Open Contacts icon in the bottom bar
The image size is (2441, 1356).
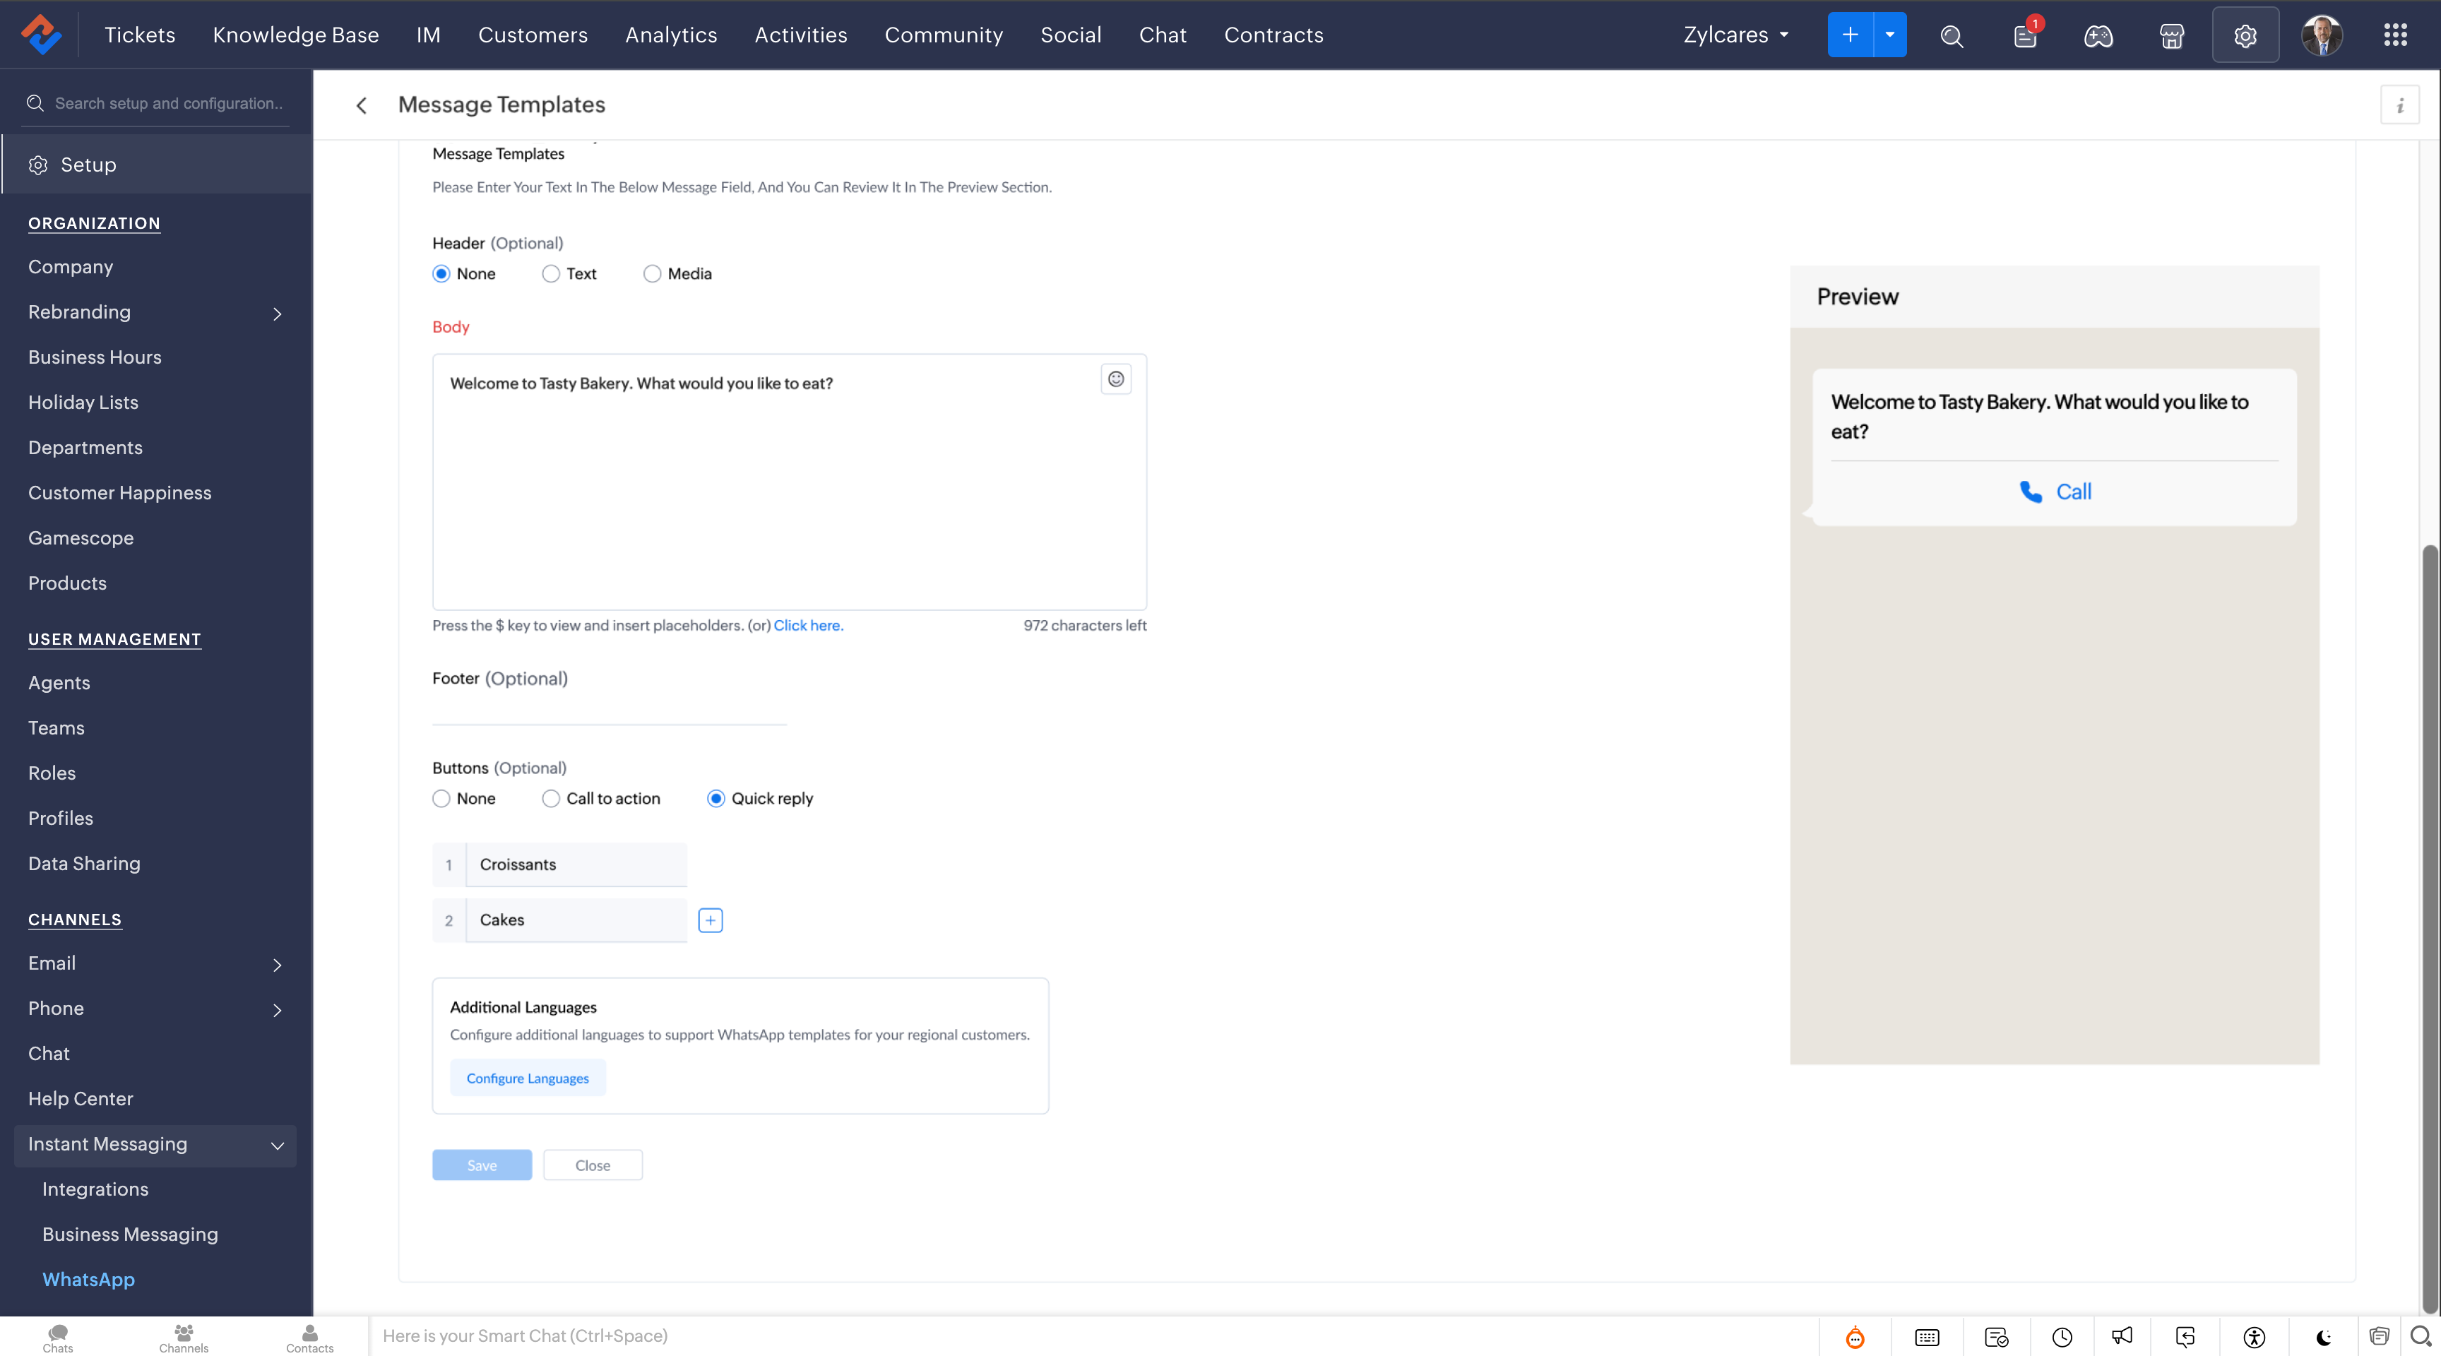point(310,1338)
